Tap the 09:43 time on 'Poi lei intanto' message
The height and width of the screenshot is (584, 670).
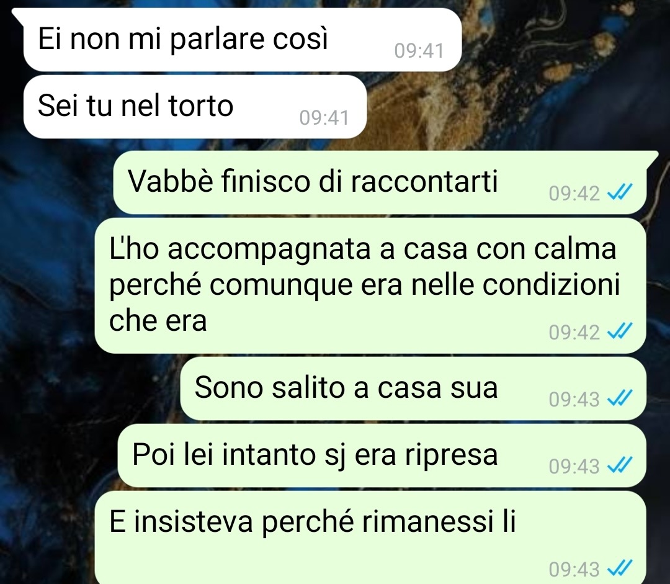574,466
